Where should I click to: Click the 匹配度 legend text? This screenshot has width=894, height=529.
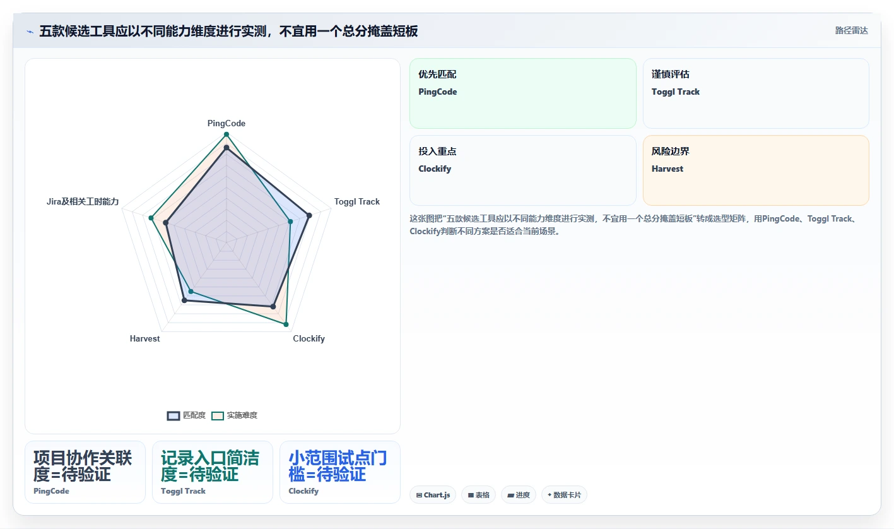(194, 415)
